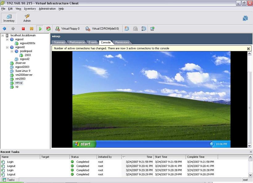
Task: Open the View menu
Action: [x=18, y=9]
